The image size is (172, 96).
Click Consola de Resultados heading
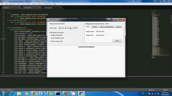[86, 47]
